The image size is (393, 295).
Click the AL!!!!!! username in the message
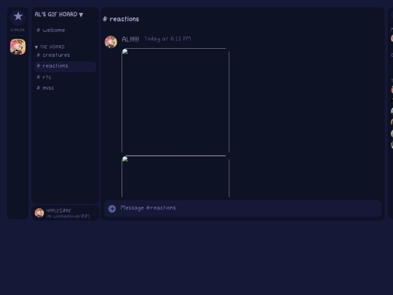point(130,39)
